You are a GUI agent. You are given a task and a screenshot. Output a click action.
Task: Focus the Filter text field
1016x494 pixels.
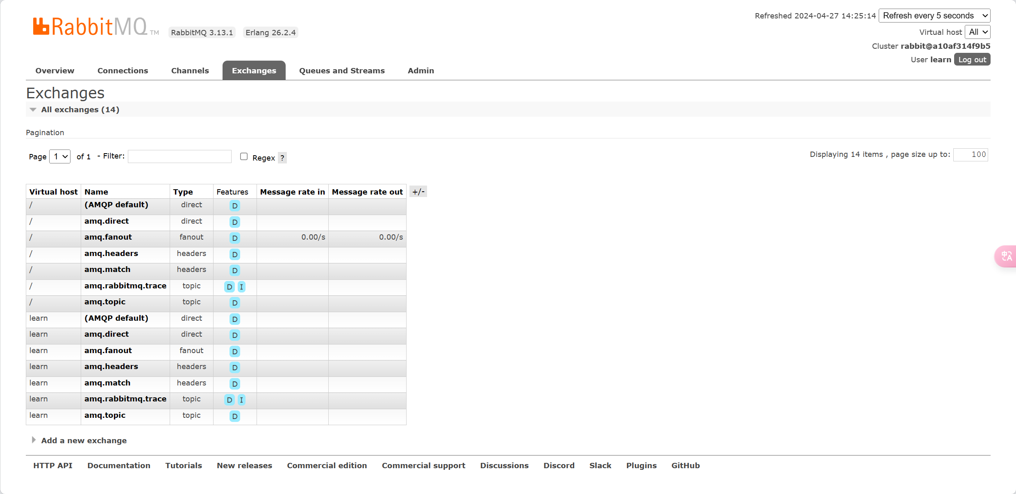tap(180, 156)
